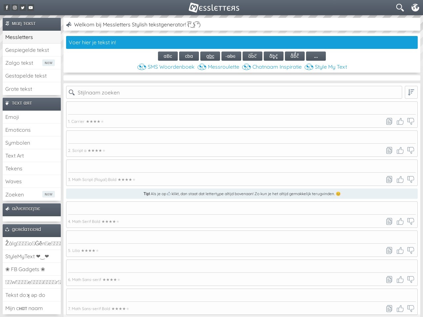The width and height of the screenshot is (423, 317).
Task: Copy the Carrier style text
Action: [x=389, y=122]
